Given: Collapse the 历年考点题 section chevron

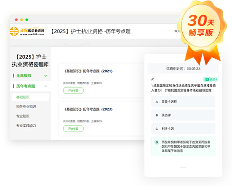Looking at the screenshot, I should [x=46, y=86].
